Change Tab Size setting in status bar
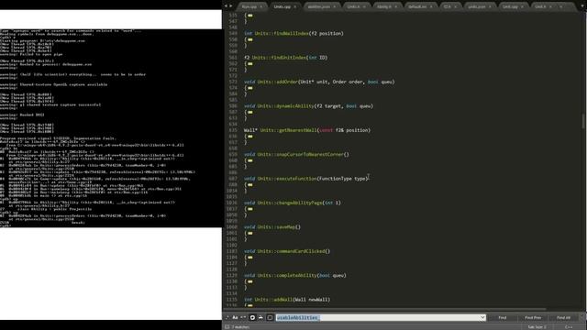Viewport: 587px width, 330px height. coord(537,327)
